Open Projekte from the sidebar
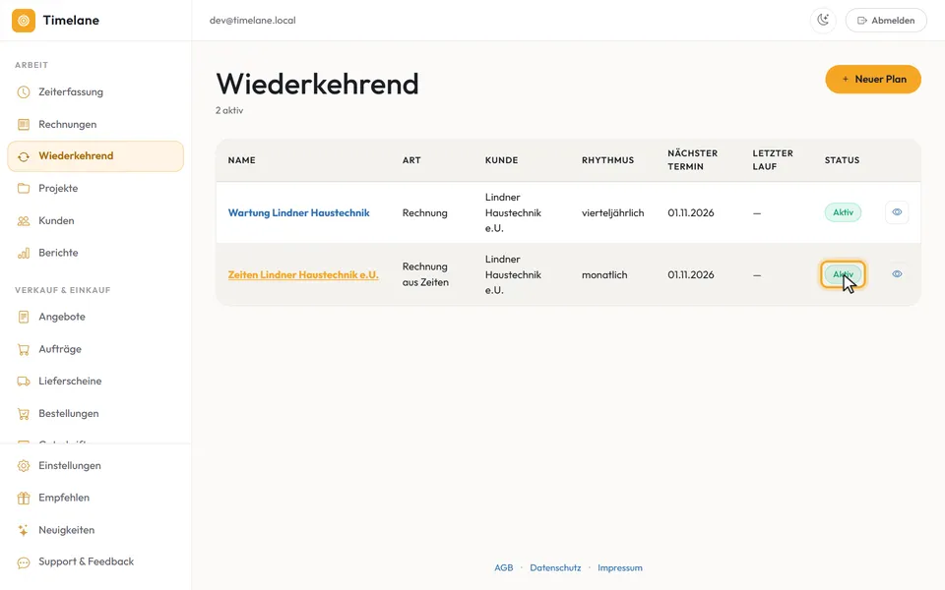945x590 pixels. click(95, 189)
